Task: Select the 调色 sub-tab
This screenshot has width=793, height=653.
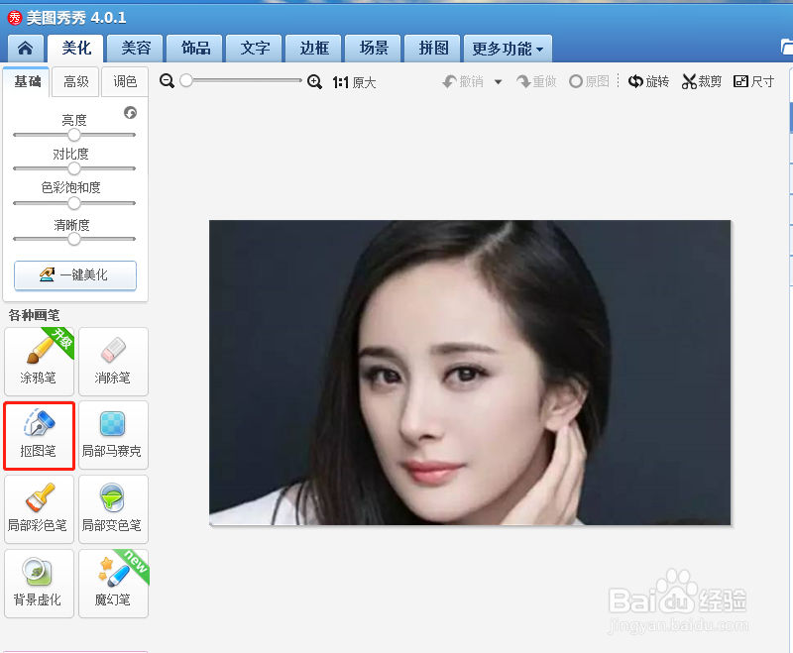Action: 125,81
